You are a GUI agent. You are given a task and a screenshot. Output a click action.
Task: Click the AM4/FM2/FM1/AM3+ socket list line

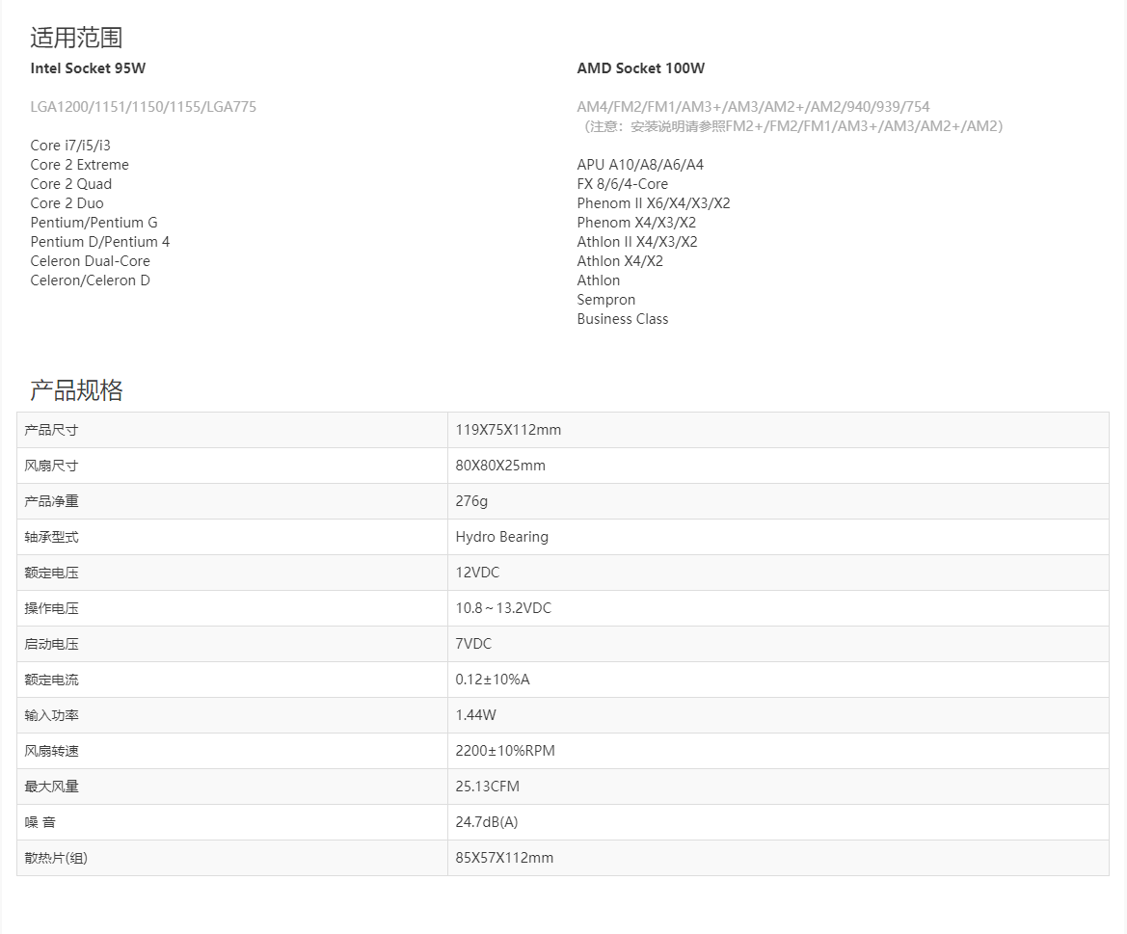pyautogui.click(x=753, y=107)
